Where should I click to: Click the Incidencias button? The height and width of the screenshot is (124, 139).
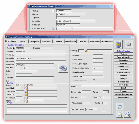tap(123, 67)
